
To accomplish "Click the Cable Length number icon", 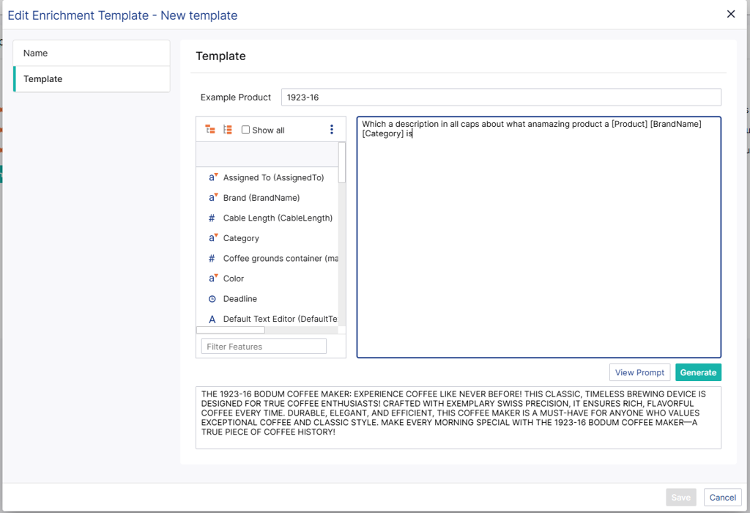I will point(212,218).
